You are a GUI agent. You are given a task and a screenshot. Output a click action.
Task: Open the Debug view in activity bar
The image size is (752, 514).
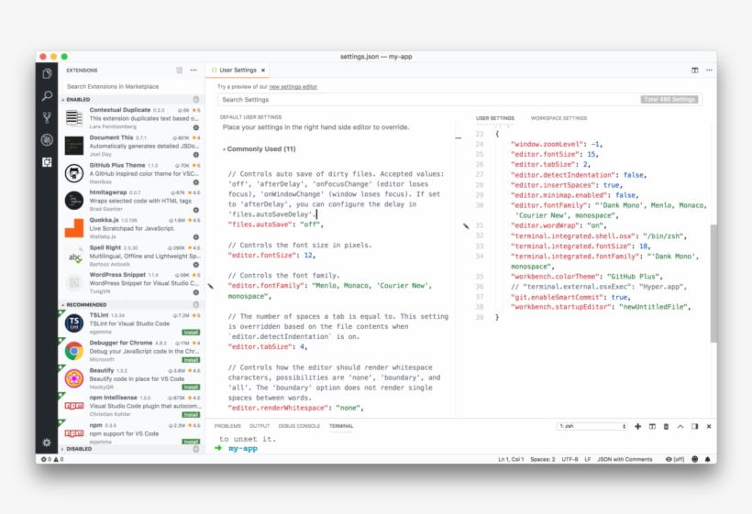click(47, 140)
